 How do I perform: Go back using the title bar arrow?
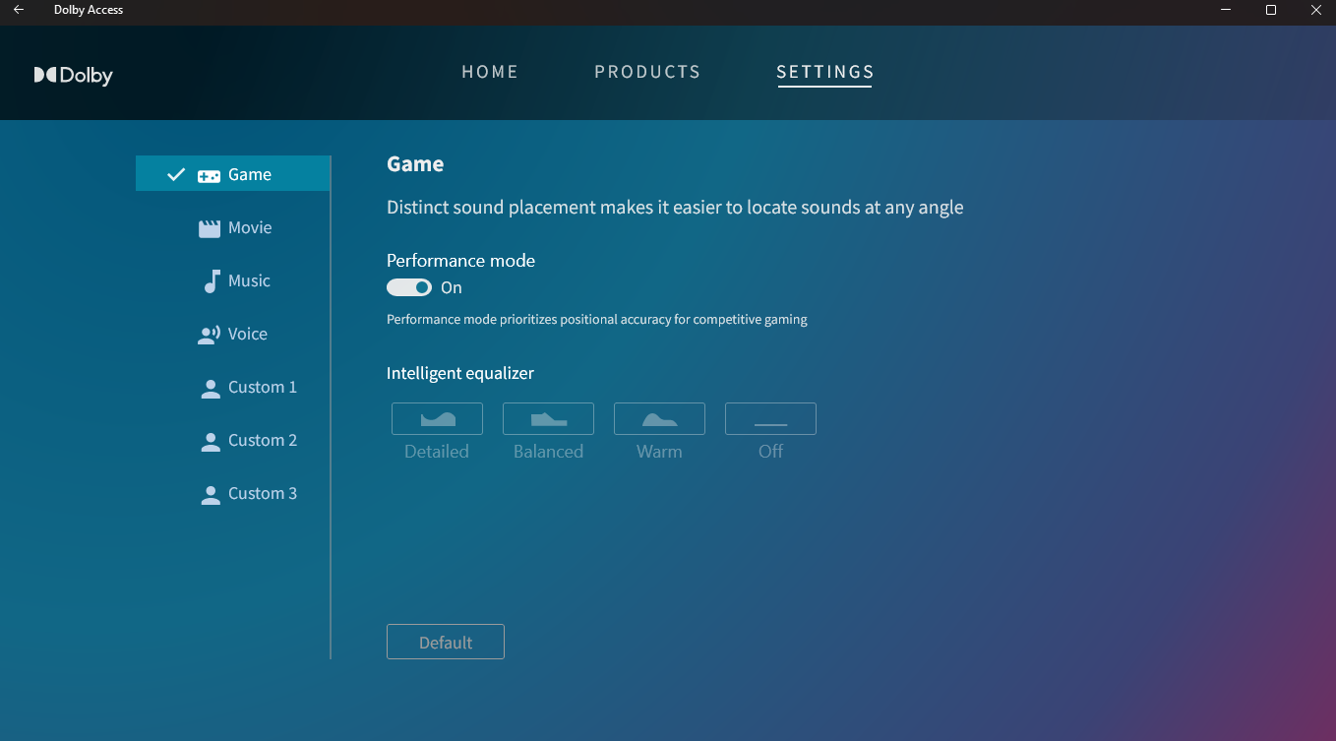(18, 10)
